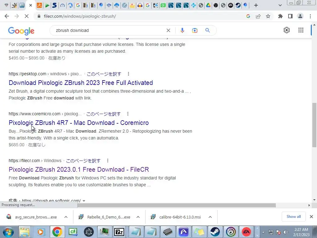The image size is (317, 238).
Task: Open the Chrome profile avatar menu
Action: [x=300, y=16]
